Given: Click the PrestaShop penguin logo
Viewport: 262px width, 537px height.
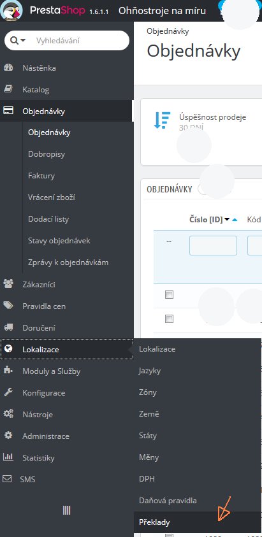Looking at the screenshot, I should pos(11,10).
